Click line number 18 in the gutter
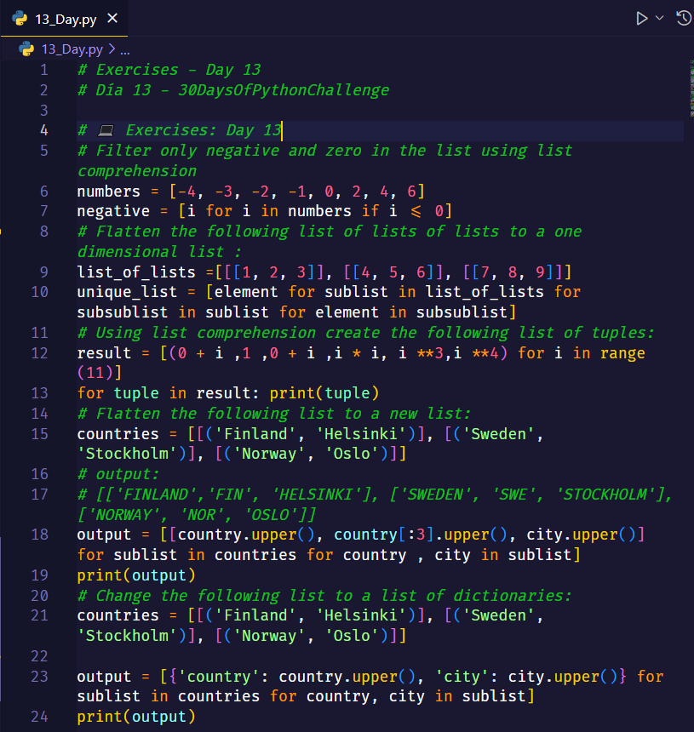Image resolution: width=694 pixels, height=732 pixels. click(x=40, y=535)
